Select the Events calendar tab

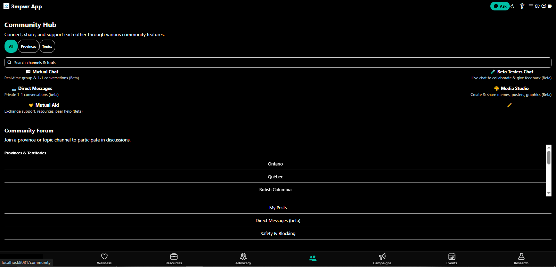click(x=452, y=259)
